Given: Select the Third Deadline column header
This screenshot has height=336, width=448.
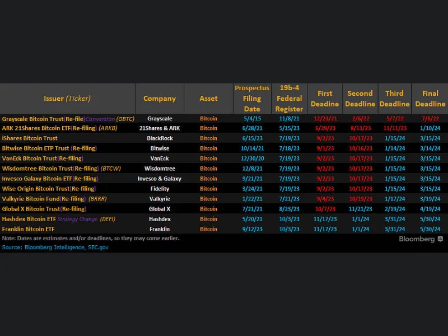Looking at the screenshot, I should point(394,99).
